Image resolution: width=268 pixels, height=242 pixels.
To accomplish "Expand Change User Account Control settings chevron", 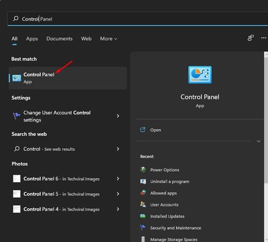I will click(x=118, y=116).
